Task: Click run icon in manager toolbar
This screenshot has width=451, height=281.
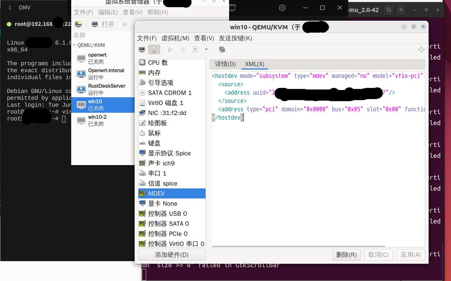Action: [x=125, y=24]
